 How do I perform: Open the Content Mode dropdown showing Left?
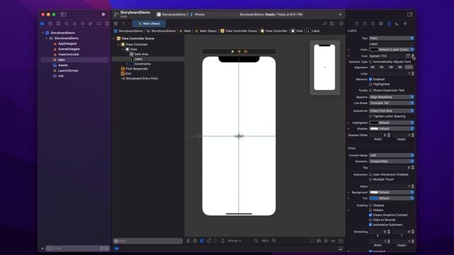point(391,155)
